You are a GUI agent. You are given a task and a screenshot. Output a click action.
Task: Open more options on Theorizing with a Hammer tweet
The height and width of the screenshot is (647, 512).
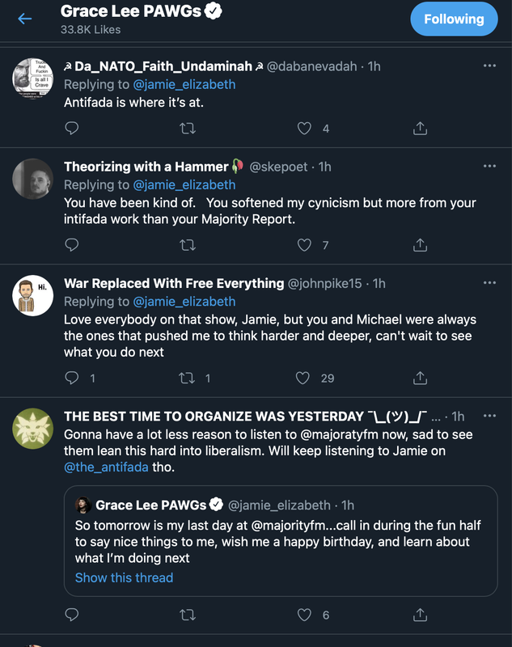[x=489, y=166]
